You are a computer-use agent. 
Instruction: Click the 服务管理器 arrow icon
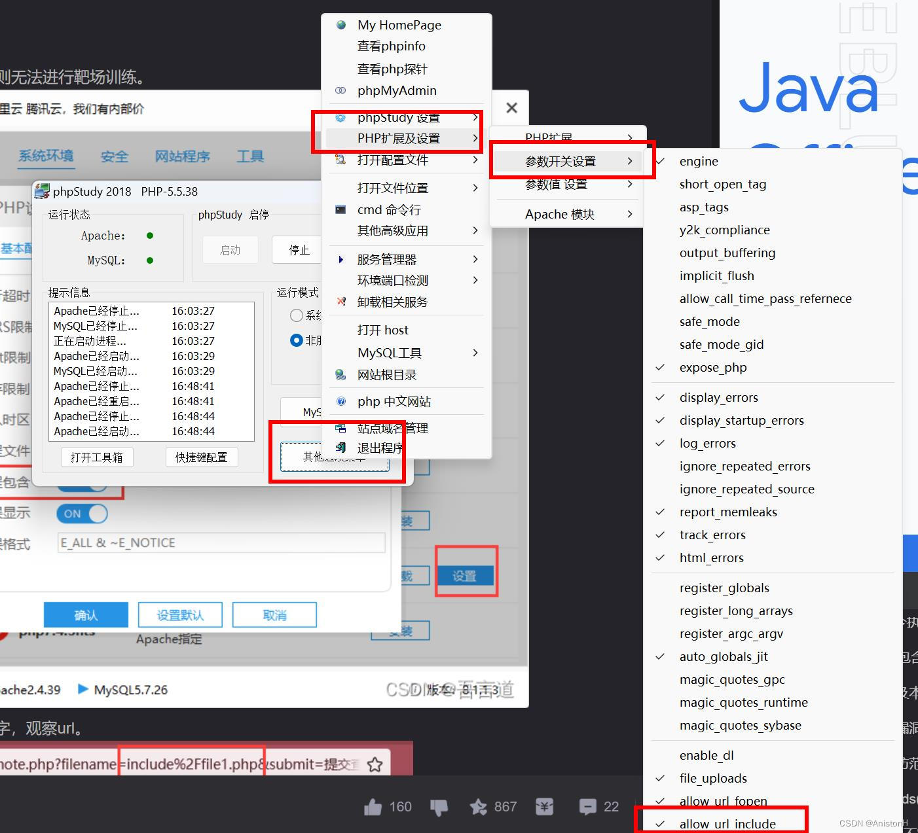tap(340, 259)
